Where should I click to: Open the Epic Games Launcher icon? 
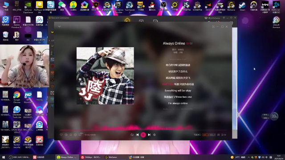pyautogui.click(x=118, y=7)
